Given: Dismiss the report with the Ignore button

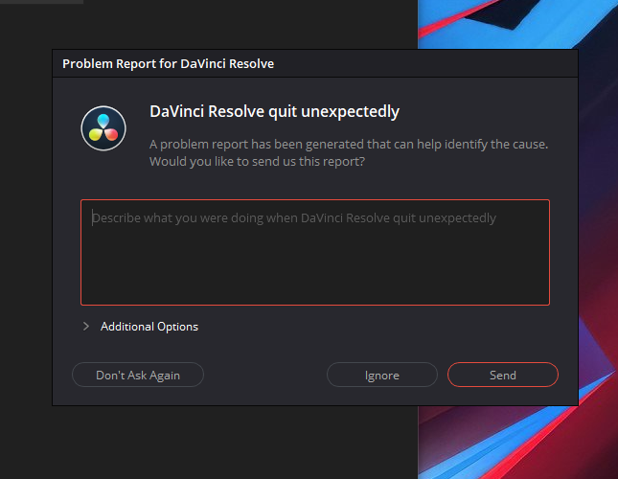Looking at the screenshot, I should (x=382, y=375).
